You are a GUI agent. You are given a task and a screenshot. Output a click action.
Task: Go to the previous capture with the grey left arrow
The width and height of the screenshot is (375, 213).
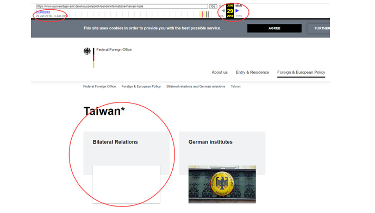pyautogui.click(x=223, y=11)
